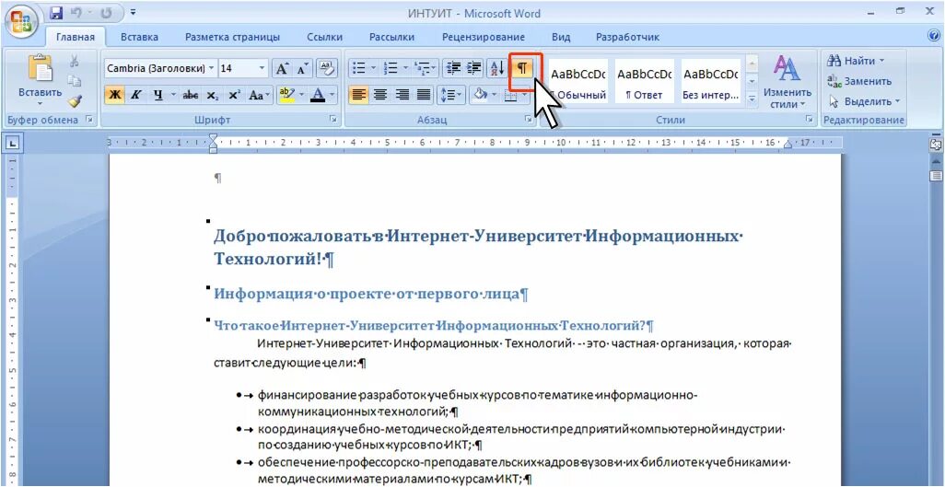The width and height of the screenshot is (945, 487).
Task: Click the tab selector on ruler corner
Action: coord(13,143)
